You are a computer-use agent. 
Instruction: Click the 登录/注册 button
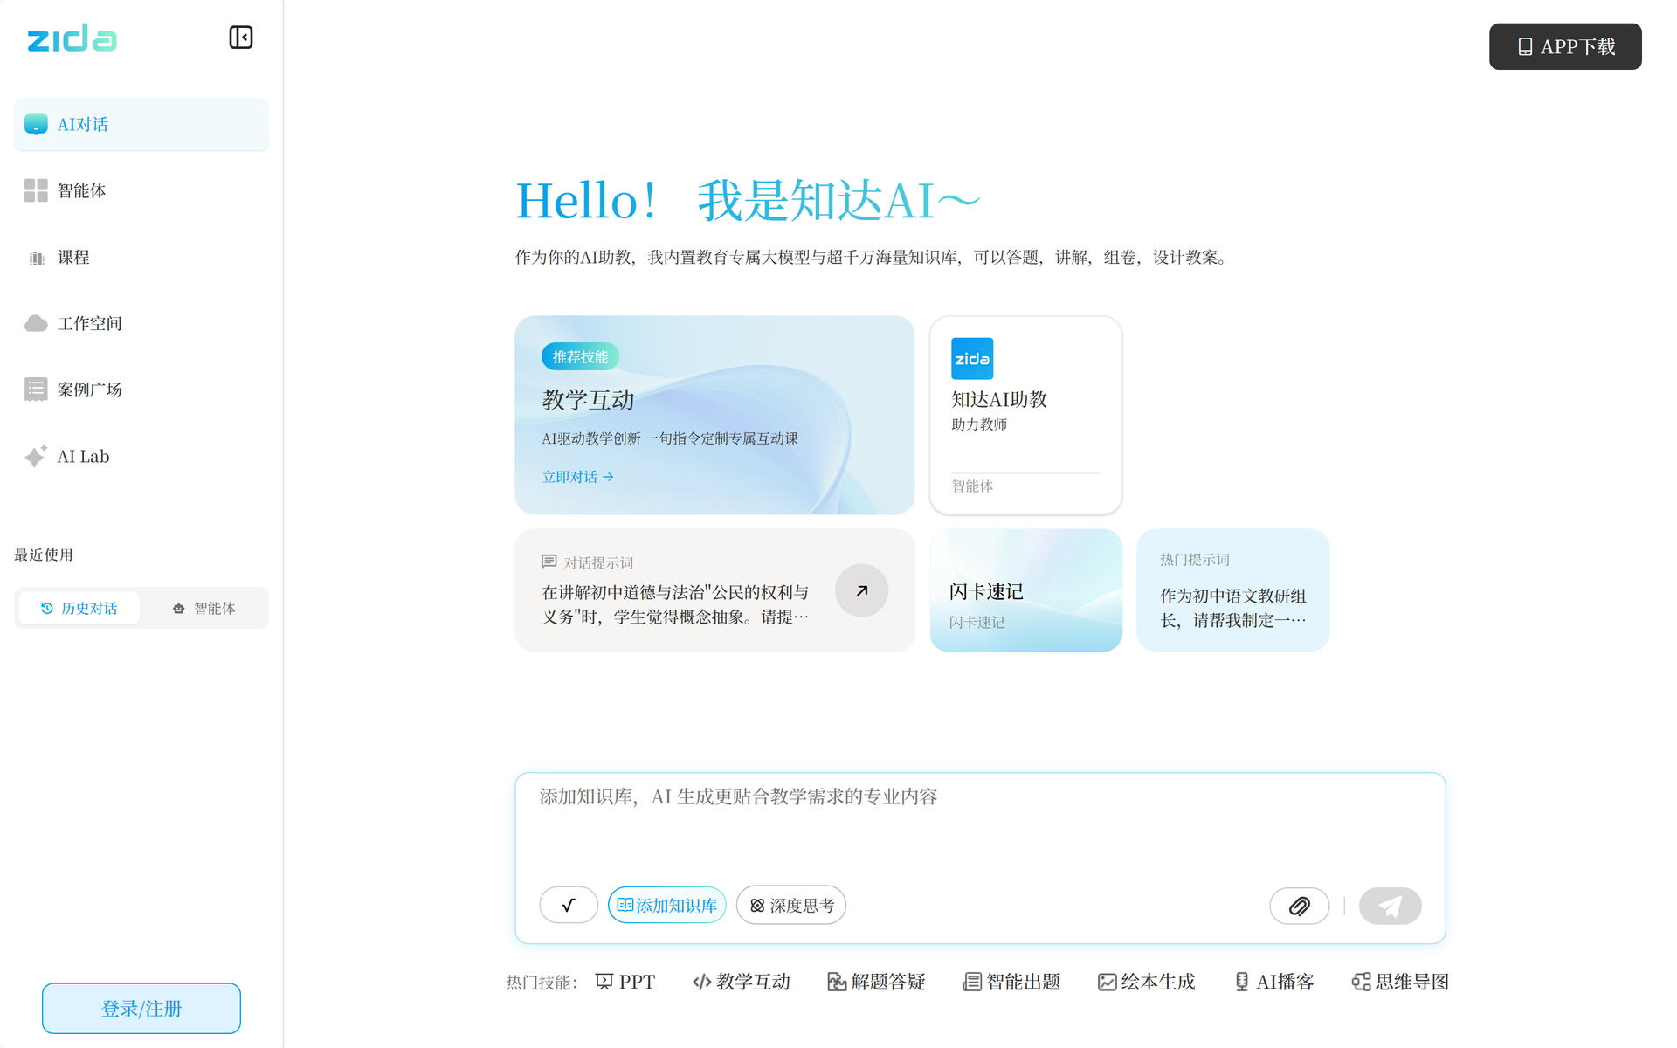click(141, 1008)
